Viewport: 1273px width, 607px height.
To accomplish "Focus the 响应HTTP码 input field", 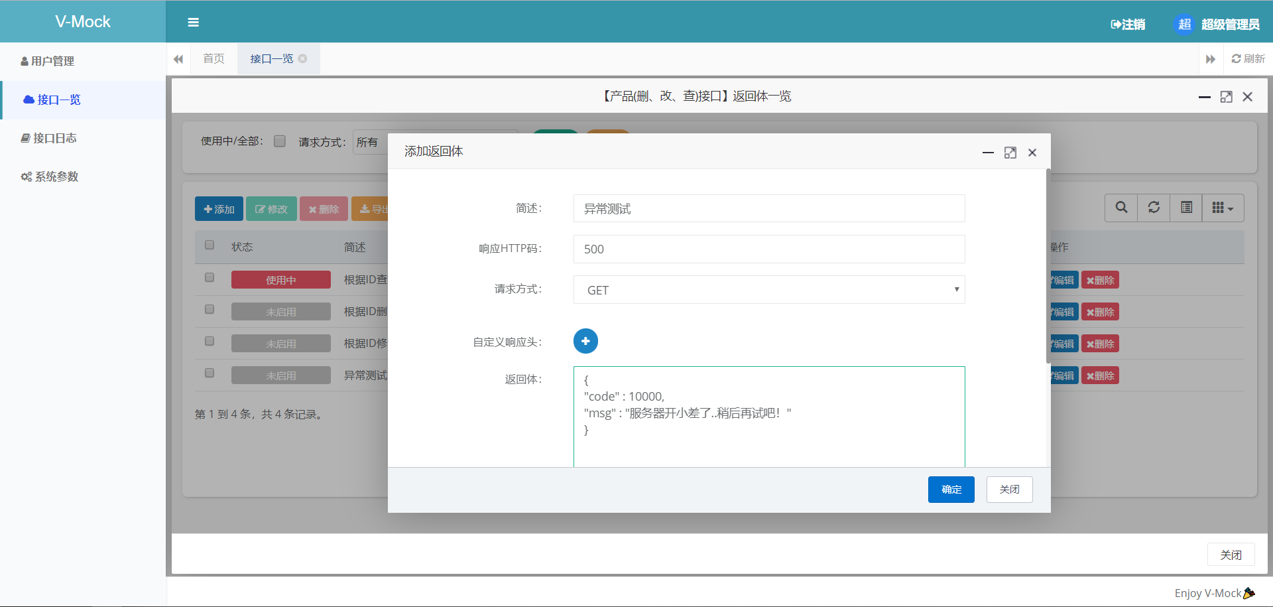I will [769, 249].
